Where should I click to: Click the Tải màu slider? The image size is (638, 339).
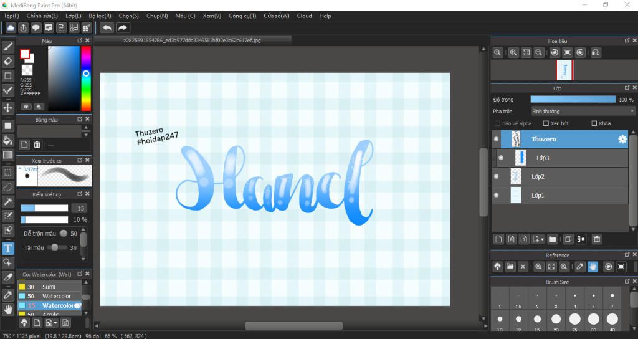coord(57,247)
